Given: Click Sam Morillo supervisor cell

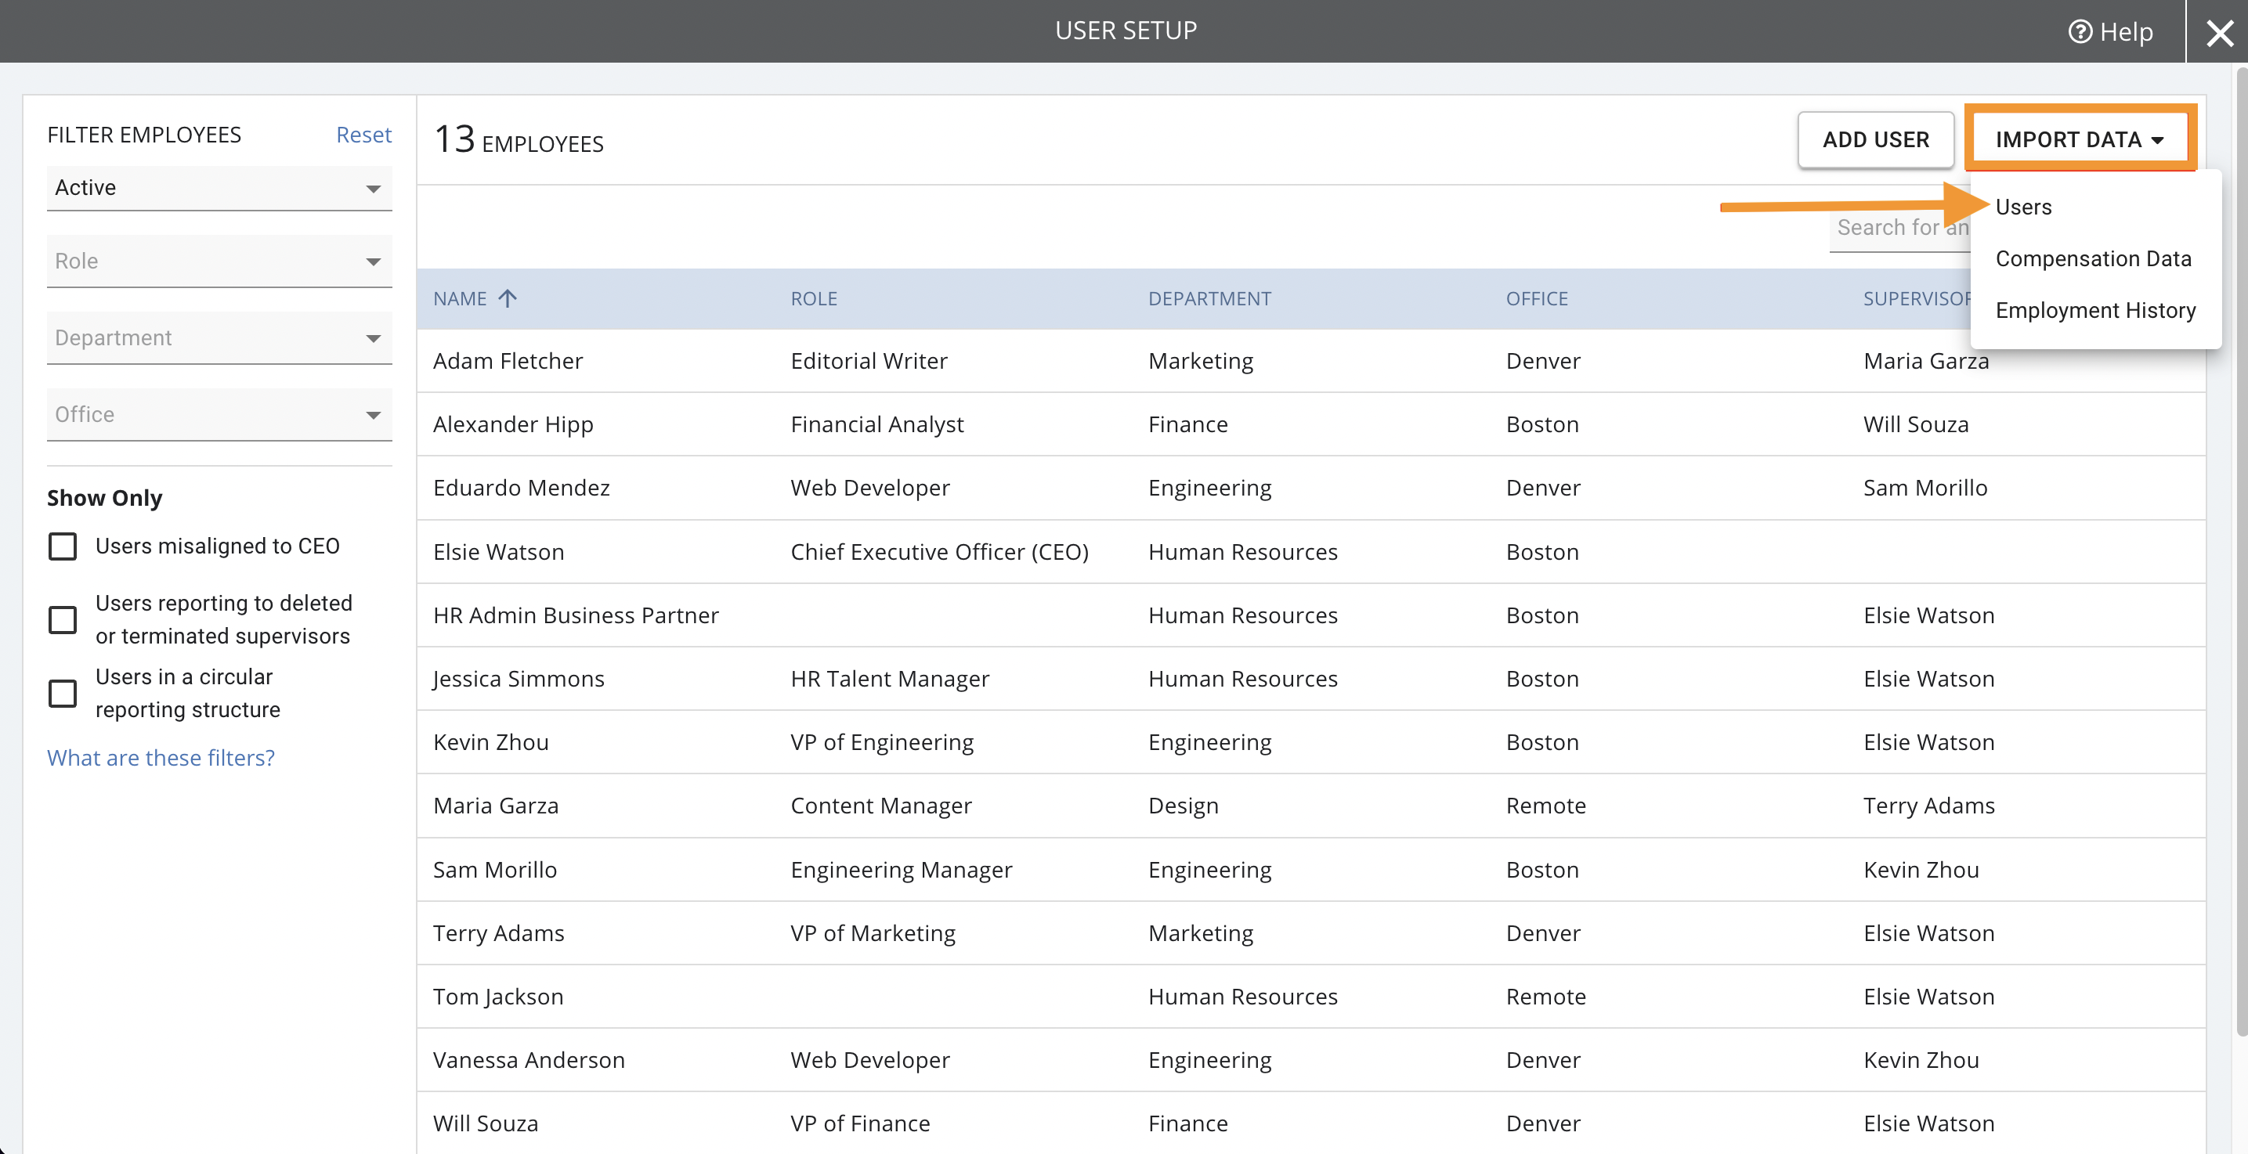Looking at the screenshot, I should coord(1925,488).
